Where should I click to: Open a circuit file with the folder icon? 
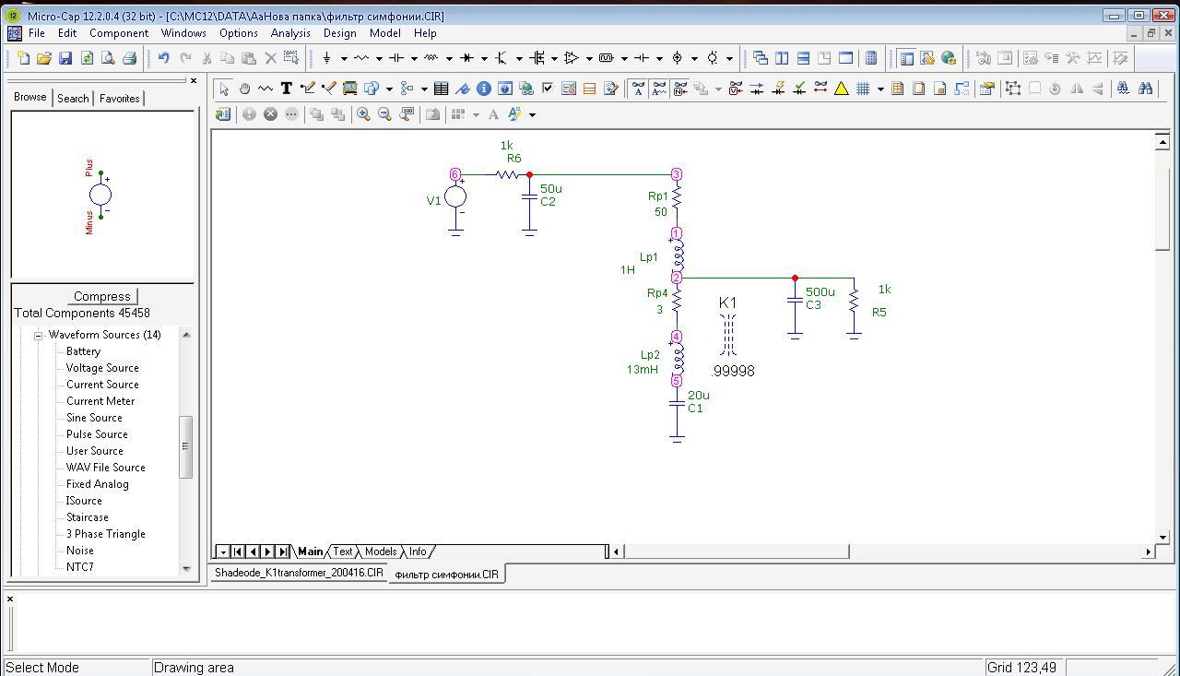[x=43, y=58]
